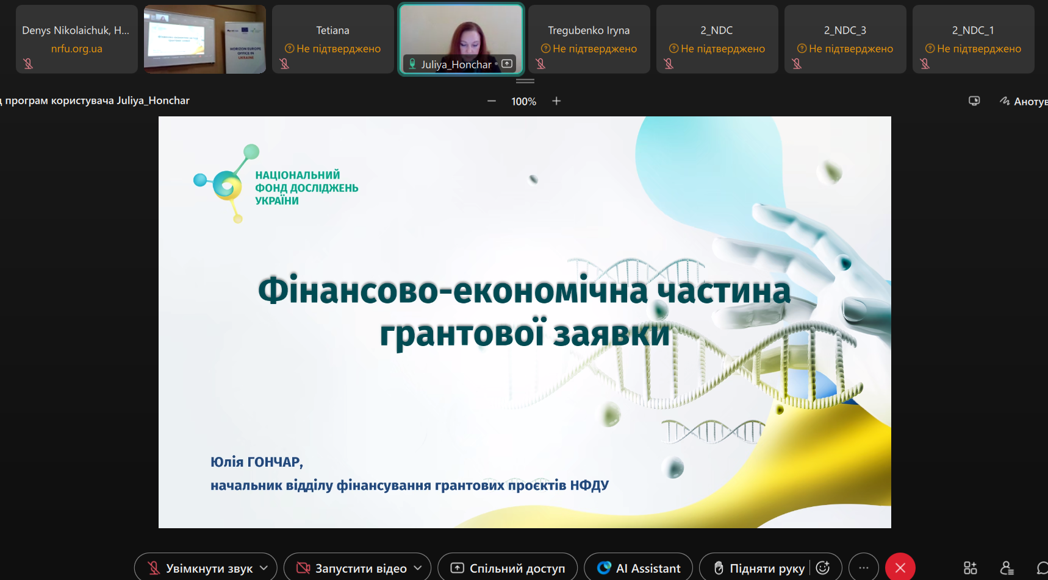The width and height of the screenshot is (1048, 580).
Task: Click the filmstrip resize handle below thumbnails
Action: click(x=525, y=81)
